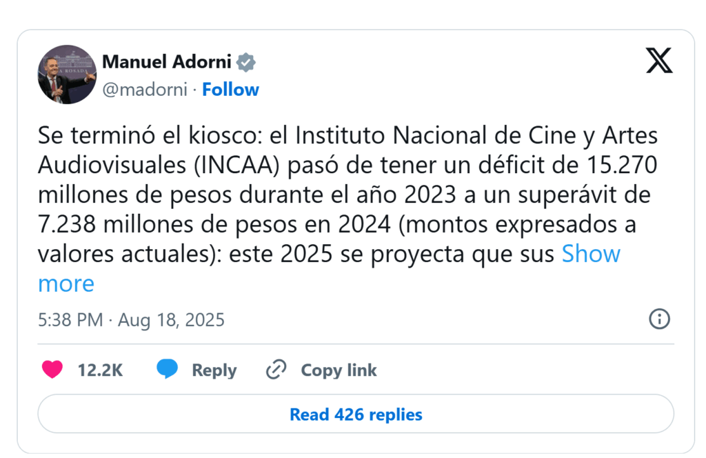Select the Copy link text
706x458 pixels.
click(x=339, y=370)
